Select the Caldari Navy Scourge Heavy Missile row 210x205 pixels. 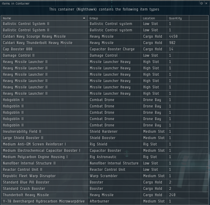click(104, 36)
